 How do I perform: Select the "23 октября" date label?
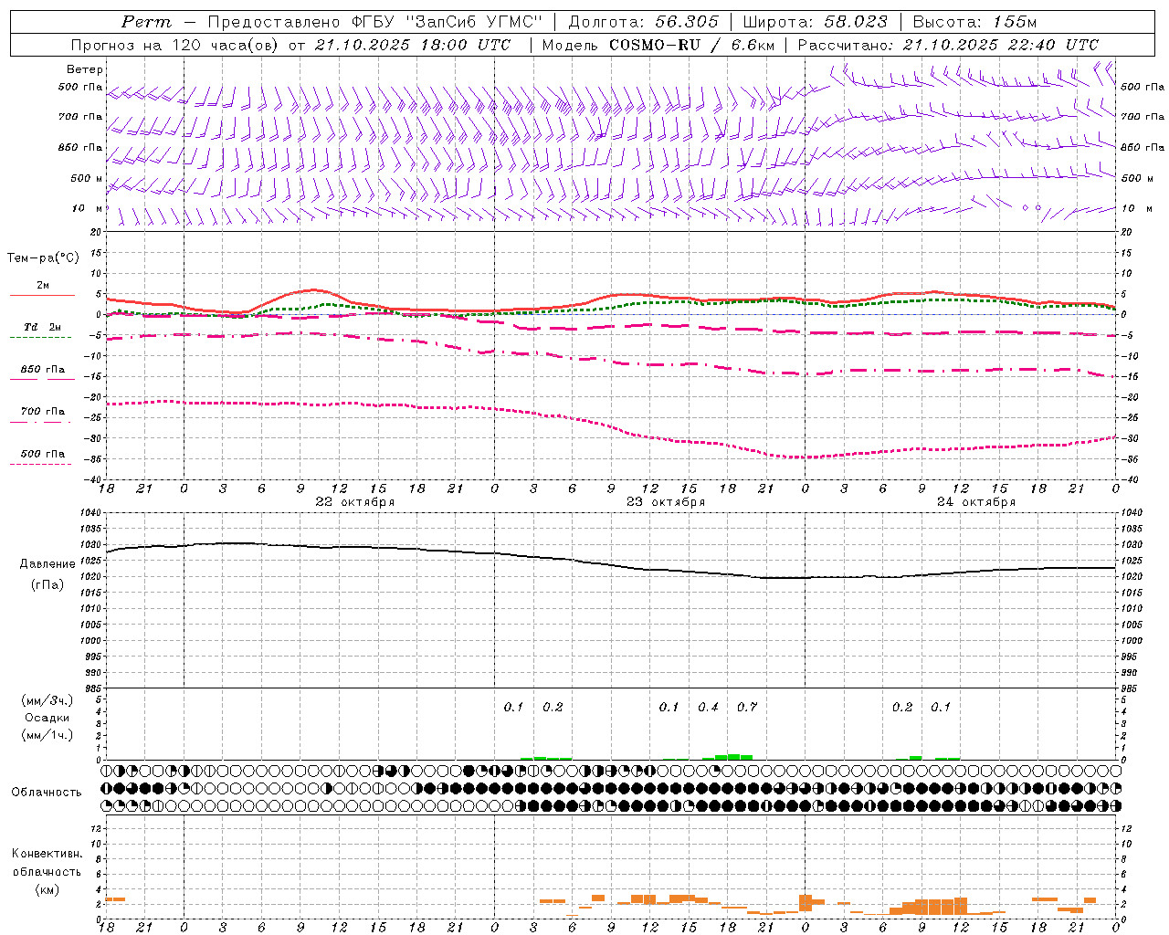(x=666, y=502)
